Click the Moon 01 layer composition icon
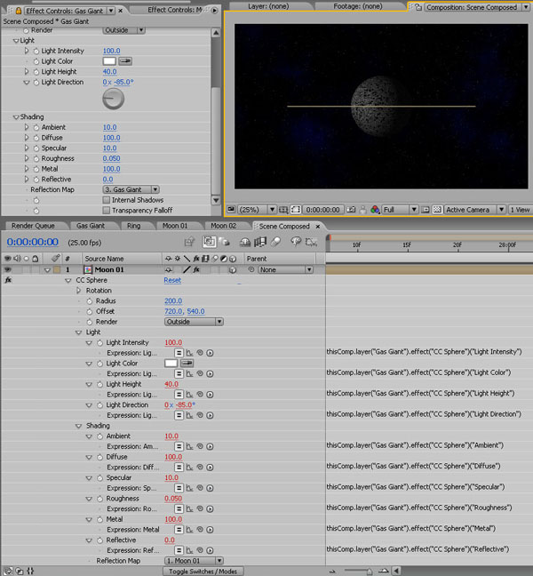 [88, 269]
